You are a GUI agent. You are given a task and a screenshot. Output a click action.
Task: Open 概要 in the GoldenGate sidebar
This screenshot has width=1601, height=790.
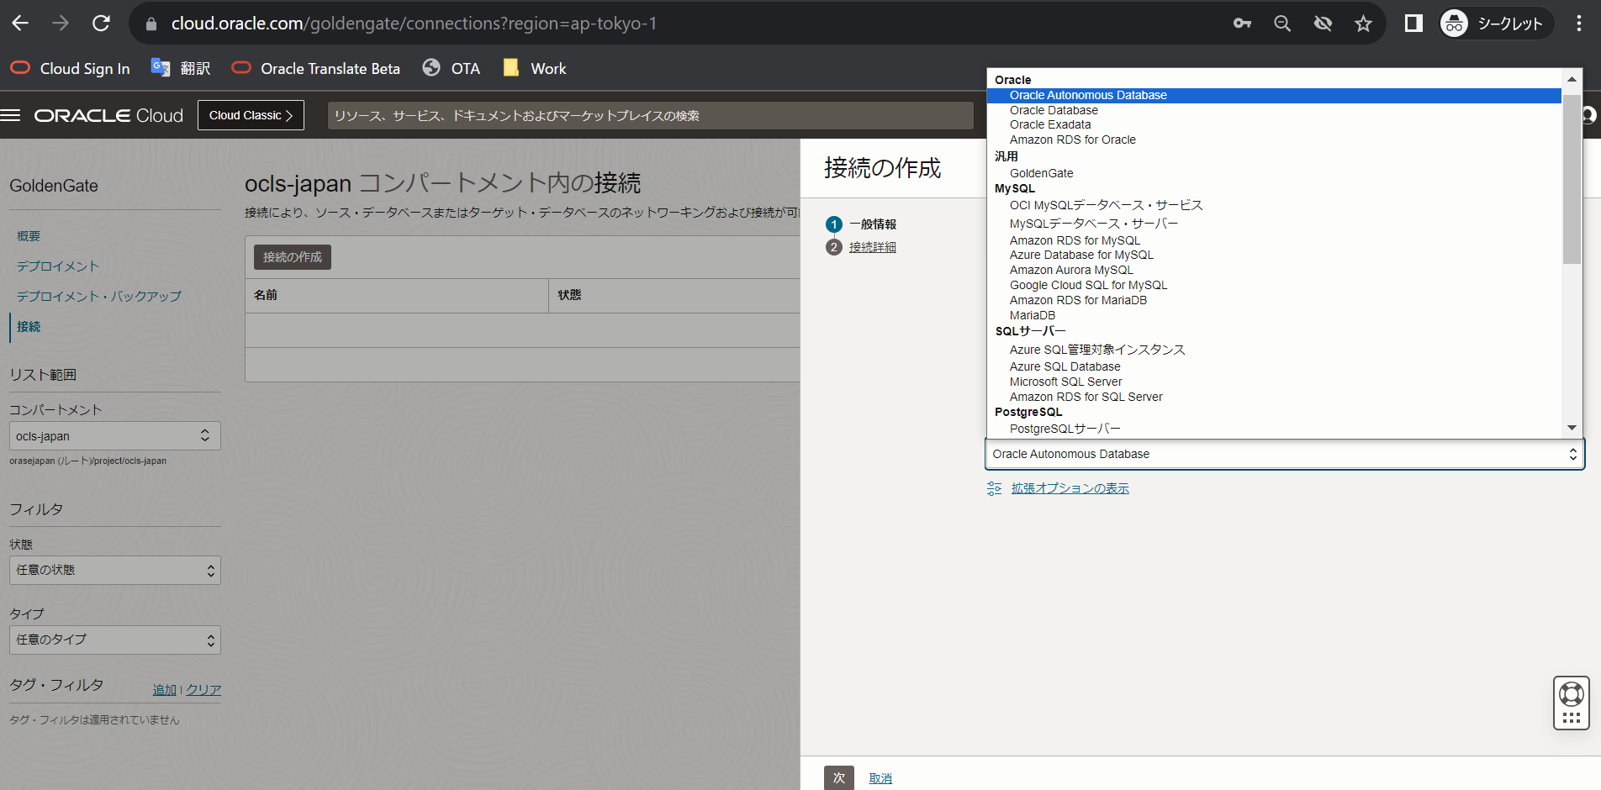pyautogui.click(x=29, y=236)
